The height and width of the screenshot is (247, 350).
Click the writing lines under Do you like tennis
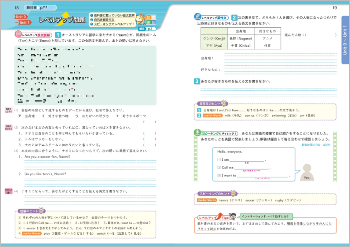90,182
